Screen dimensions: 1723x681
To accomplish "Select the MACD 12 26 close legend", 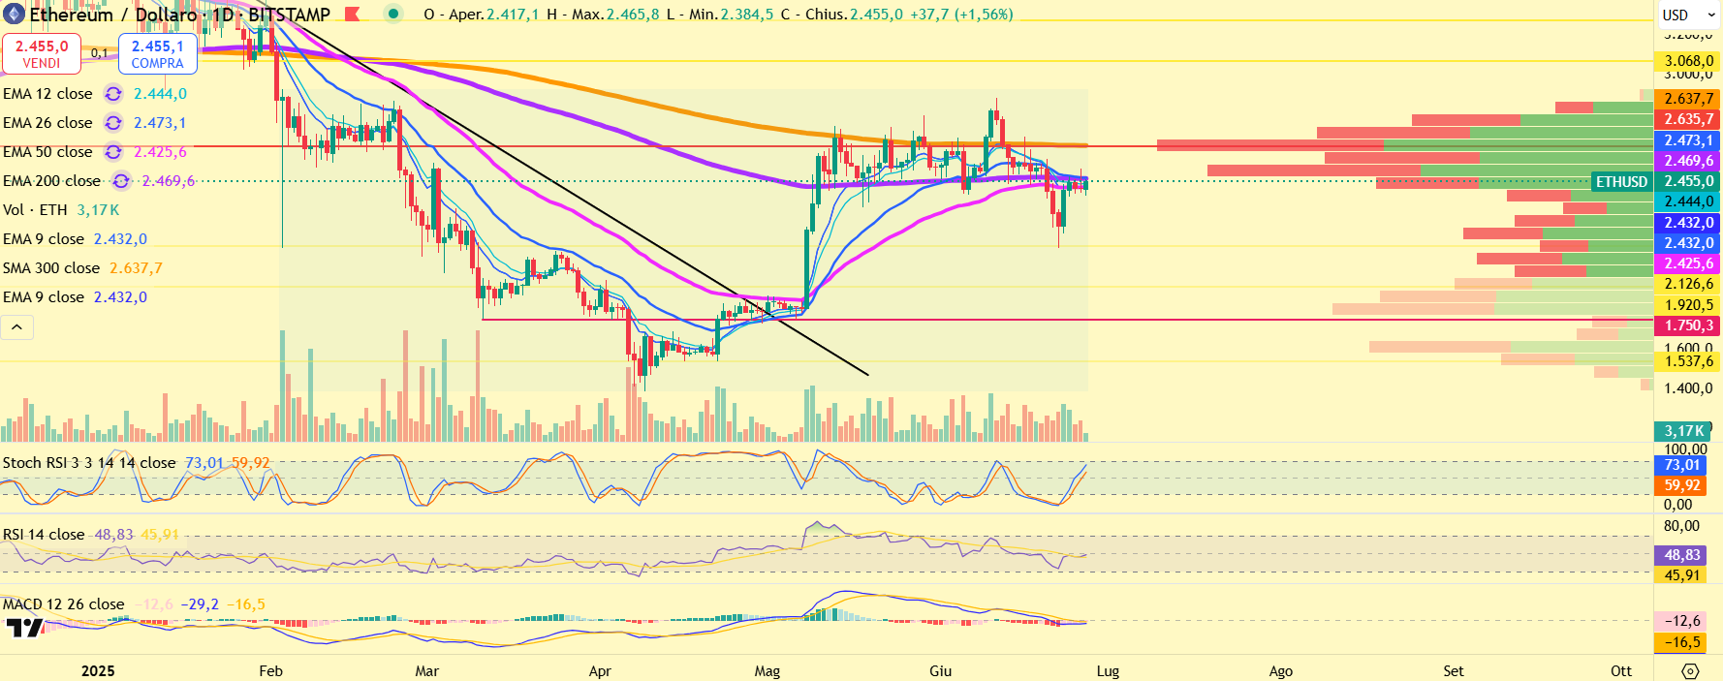I will 64,604.
